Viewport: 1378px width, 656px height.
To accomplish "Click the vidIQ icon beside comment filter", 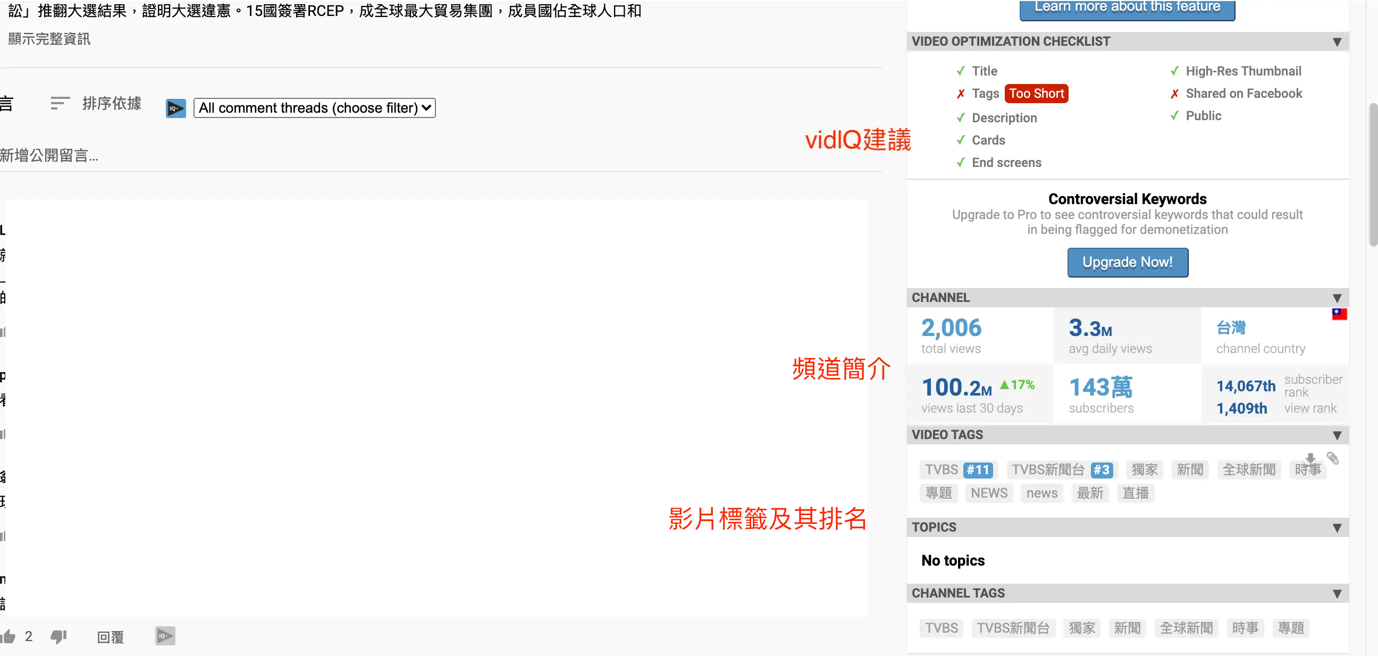I will (175, 108).
